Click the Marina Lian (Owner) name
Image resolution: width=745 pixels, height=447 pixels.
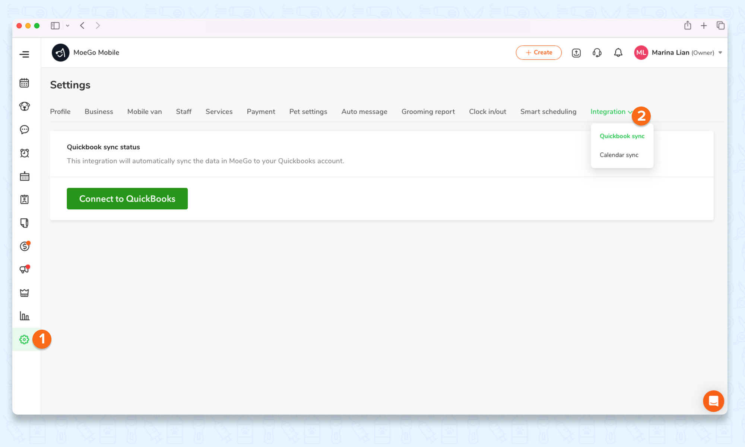click(x=683, y=53)
